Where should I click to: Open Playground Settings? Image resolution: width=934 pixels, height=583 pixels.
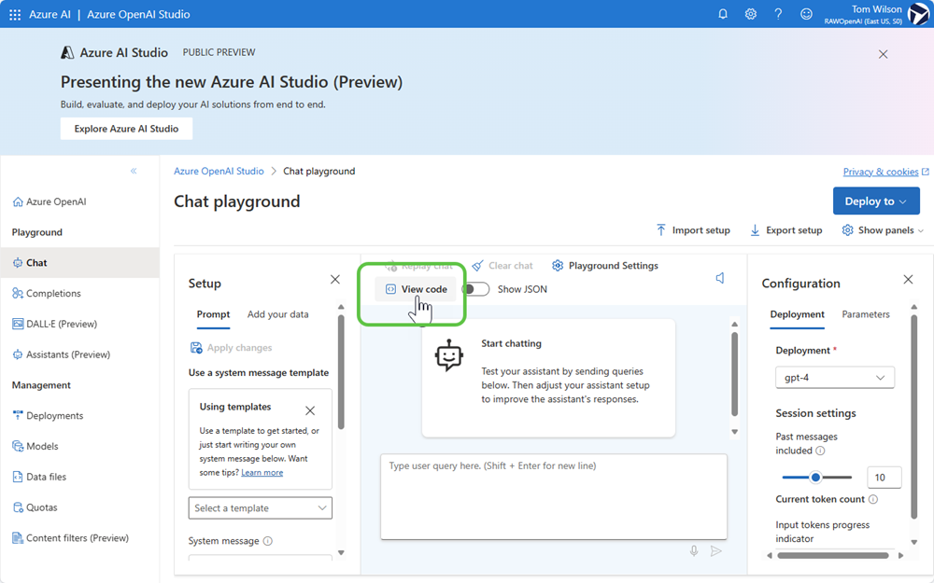point(604,265)
